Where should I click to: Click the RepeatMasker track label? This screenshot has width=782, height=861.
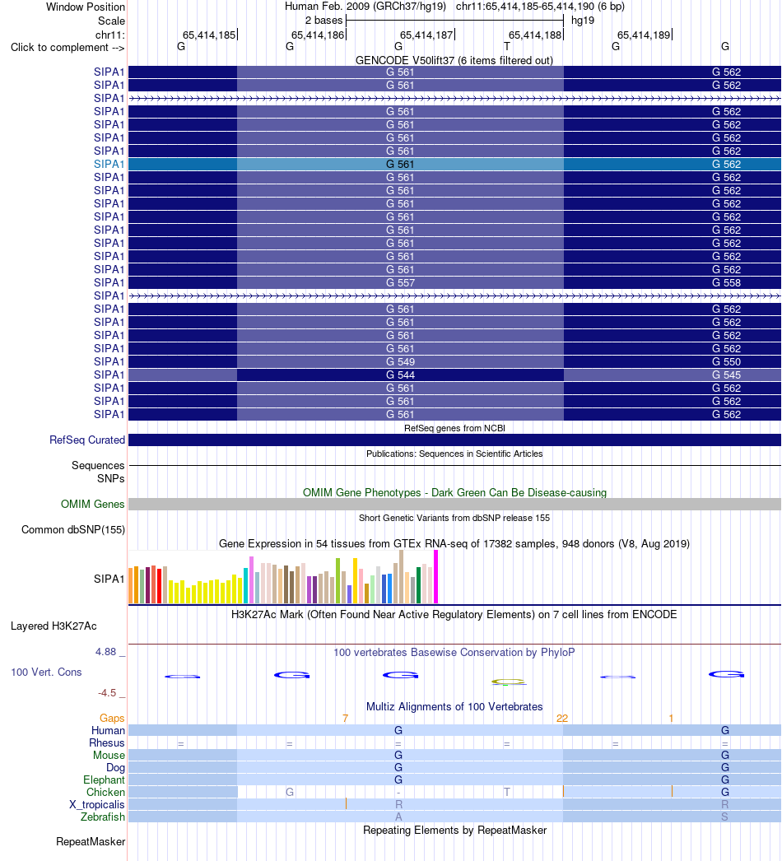tap(91, 842)
